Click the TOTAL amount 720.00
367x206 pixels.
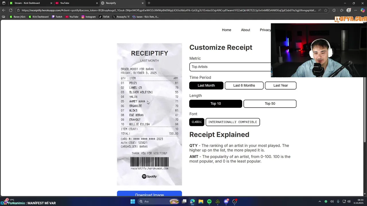[x=173, y=134]
